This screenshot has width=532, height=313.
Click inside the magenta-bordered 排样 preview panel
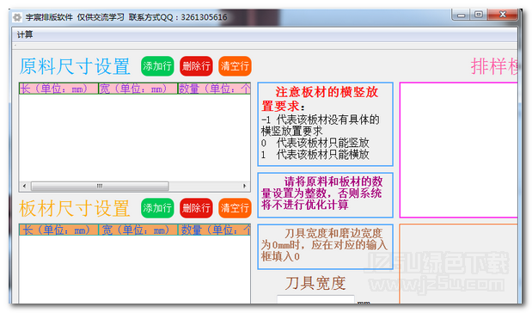(459, 150)
